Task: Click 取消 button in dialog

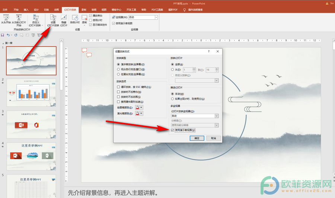Action: [x=213, y=138]
